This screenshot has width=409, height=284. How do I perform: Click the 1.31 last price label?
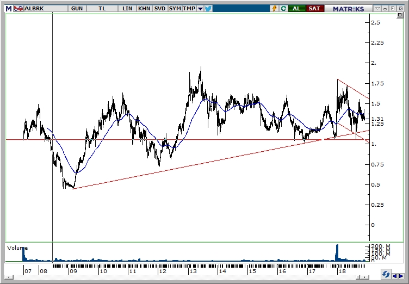377,119
